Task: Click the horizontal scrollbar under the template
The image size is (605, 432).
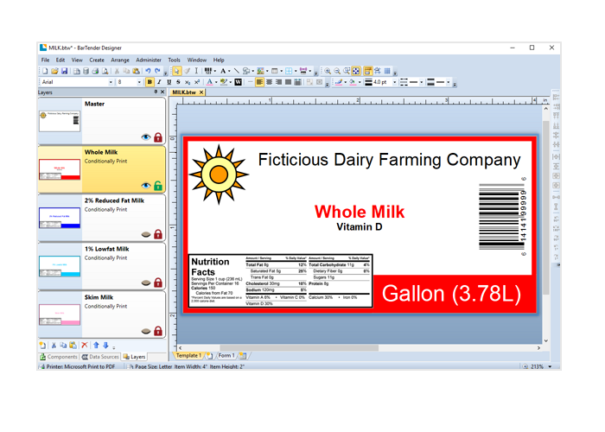Action: click(299, 348)
